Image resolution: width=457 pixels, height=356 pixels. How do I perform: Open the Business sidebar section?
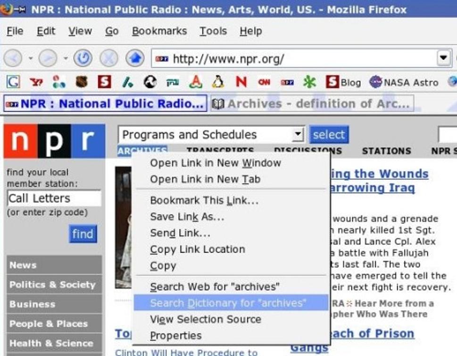click(54, 304)
